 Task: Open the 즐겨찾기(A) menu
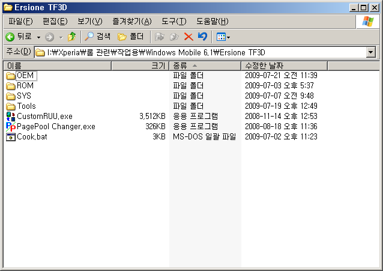pos(132,22)
